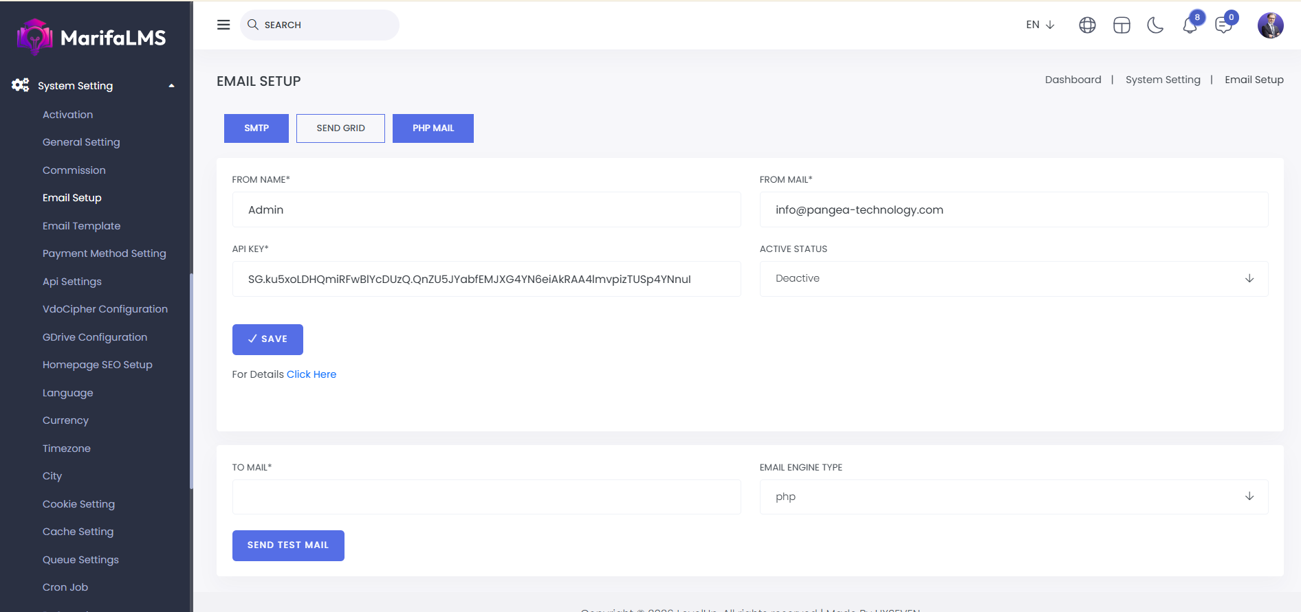Click the search magnifier icon

253,25
